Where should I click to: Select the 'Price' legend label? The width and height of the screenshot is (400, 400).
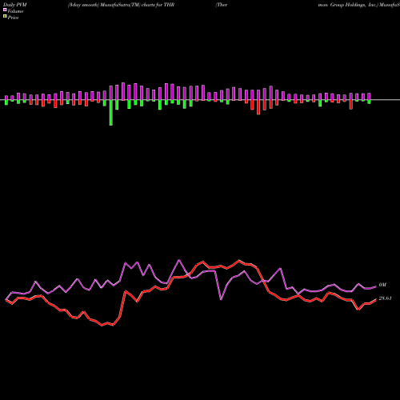tap(13, 18)
